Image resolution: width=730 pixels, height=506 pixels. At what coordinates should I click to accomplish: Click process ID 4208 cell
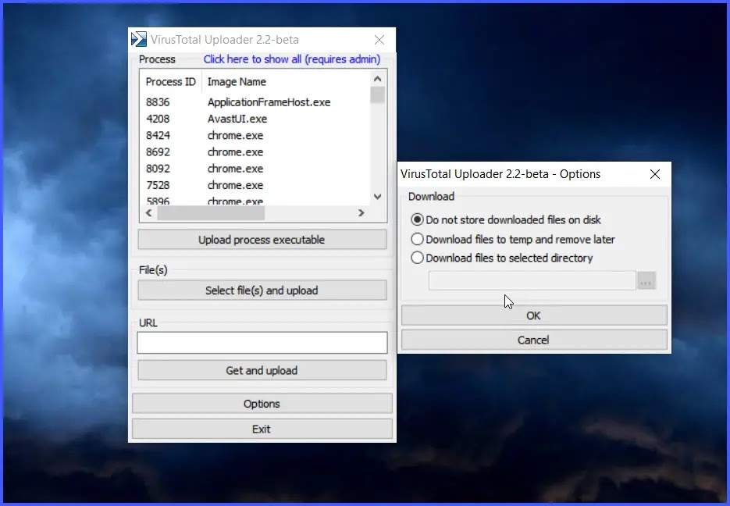[x=158, y=119]
